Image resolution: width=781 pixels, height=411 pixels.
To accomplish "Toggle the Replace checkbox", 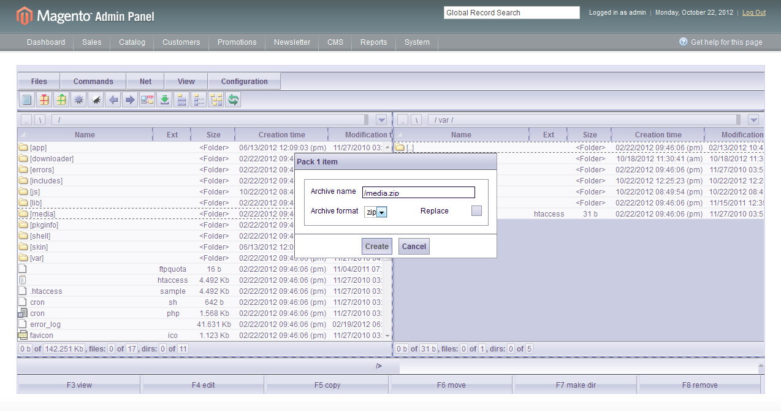I will click(476, 211).
